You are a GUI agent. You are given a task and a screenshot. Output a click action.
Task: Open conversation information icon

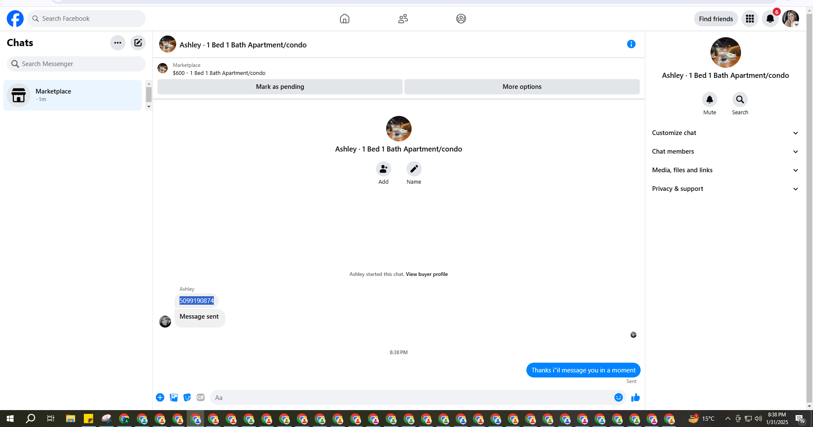631,44
